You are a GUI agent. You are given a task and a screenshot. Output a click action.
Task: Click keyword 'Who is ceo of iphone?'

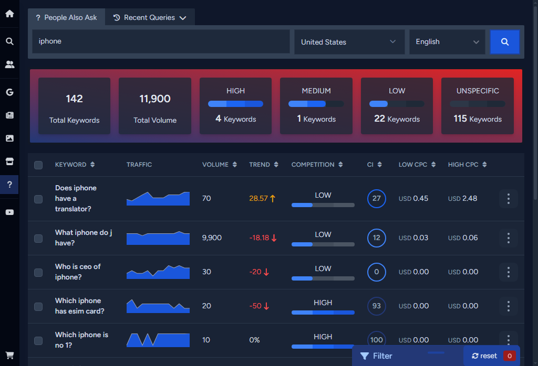click(78, 272)
